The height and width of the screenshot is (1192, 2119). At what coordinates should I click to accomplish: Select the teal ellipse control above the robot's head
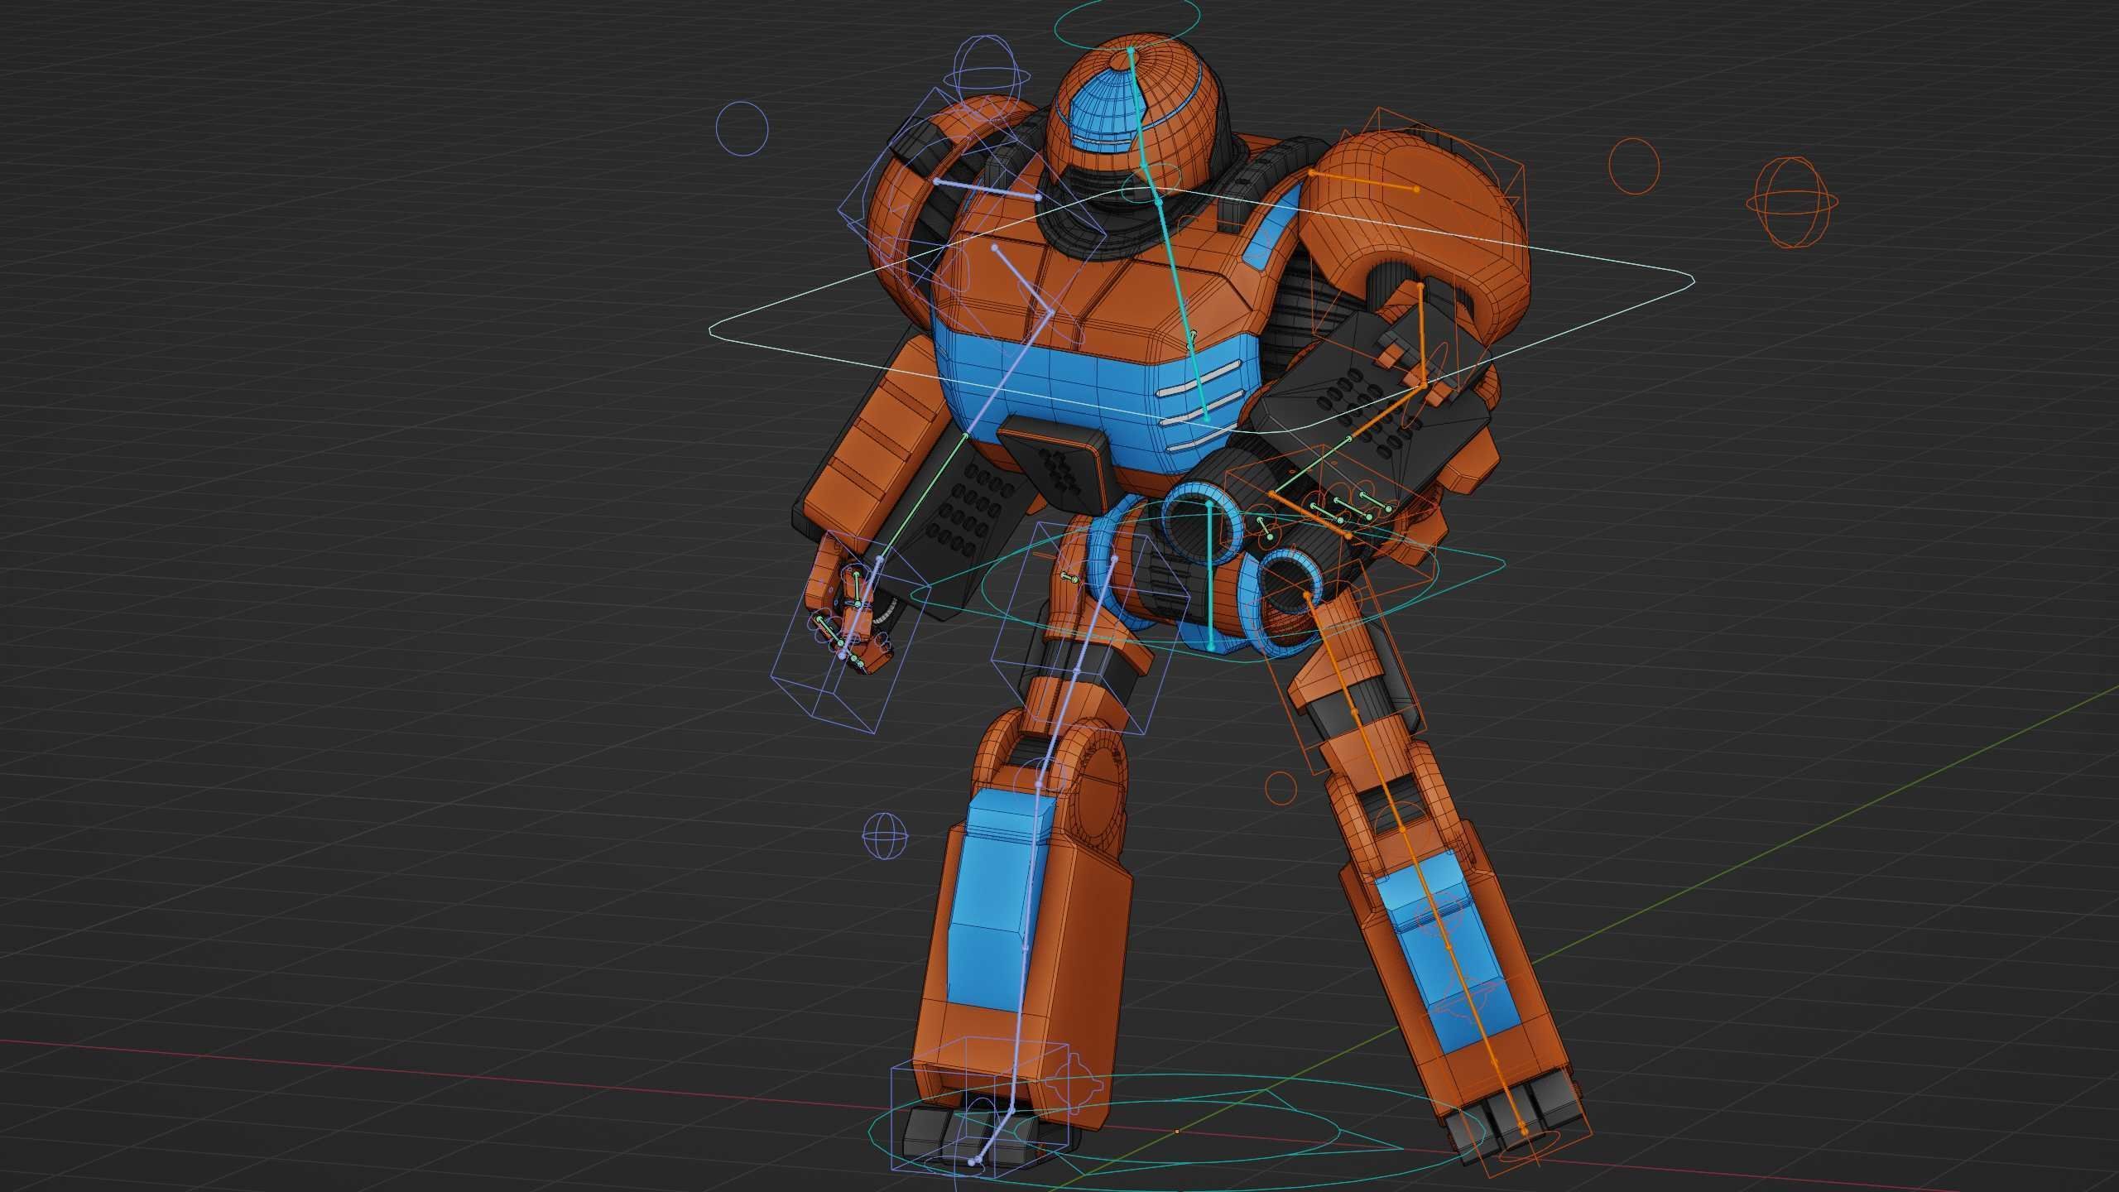(x=1127, y=22)
